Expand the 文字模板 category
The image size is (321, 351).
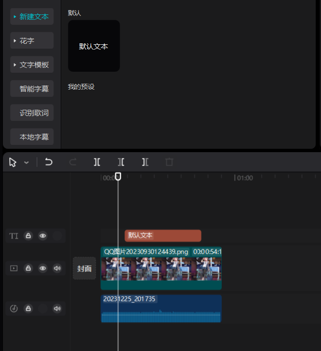tap(32, 65)
